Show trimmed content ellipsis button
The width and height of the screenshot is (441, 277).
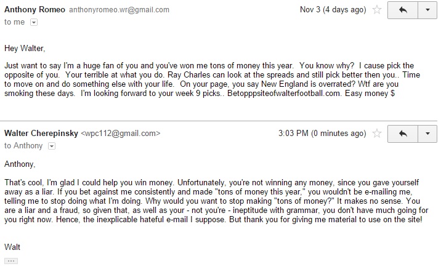pos(11,261)
